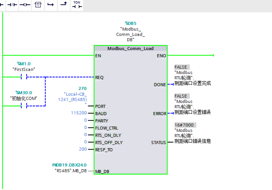Viewport: 272px width, 190px height.
Task: Click the open branch toolbar icon
Action: coord(51,5)
